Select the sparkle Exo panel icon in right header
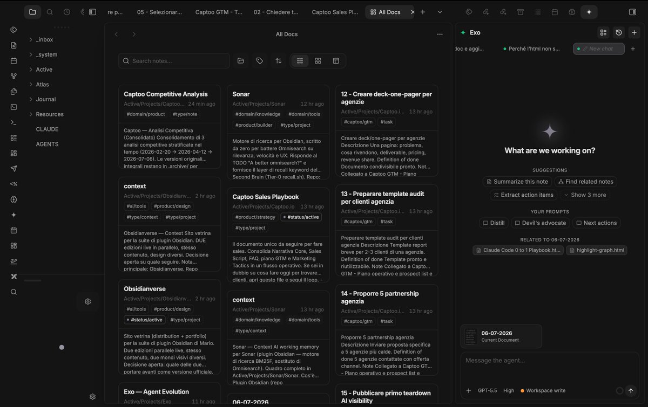This screenshot has width=648, height=407. click(589, 12)
